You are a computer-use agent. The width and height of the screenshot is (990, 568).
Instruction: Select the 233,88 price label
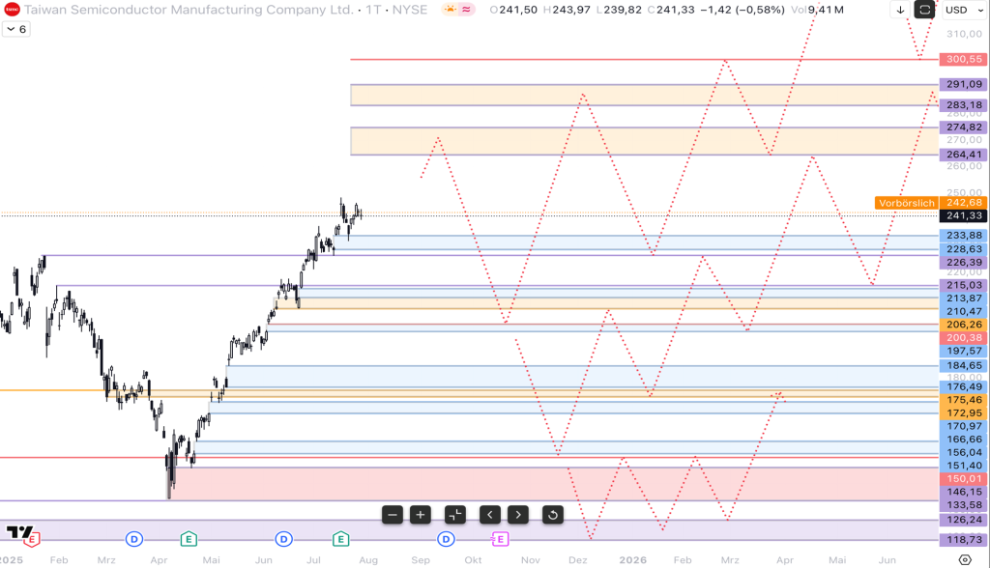tap(964, 236)
